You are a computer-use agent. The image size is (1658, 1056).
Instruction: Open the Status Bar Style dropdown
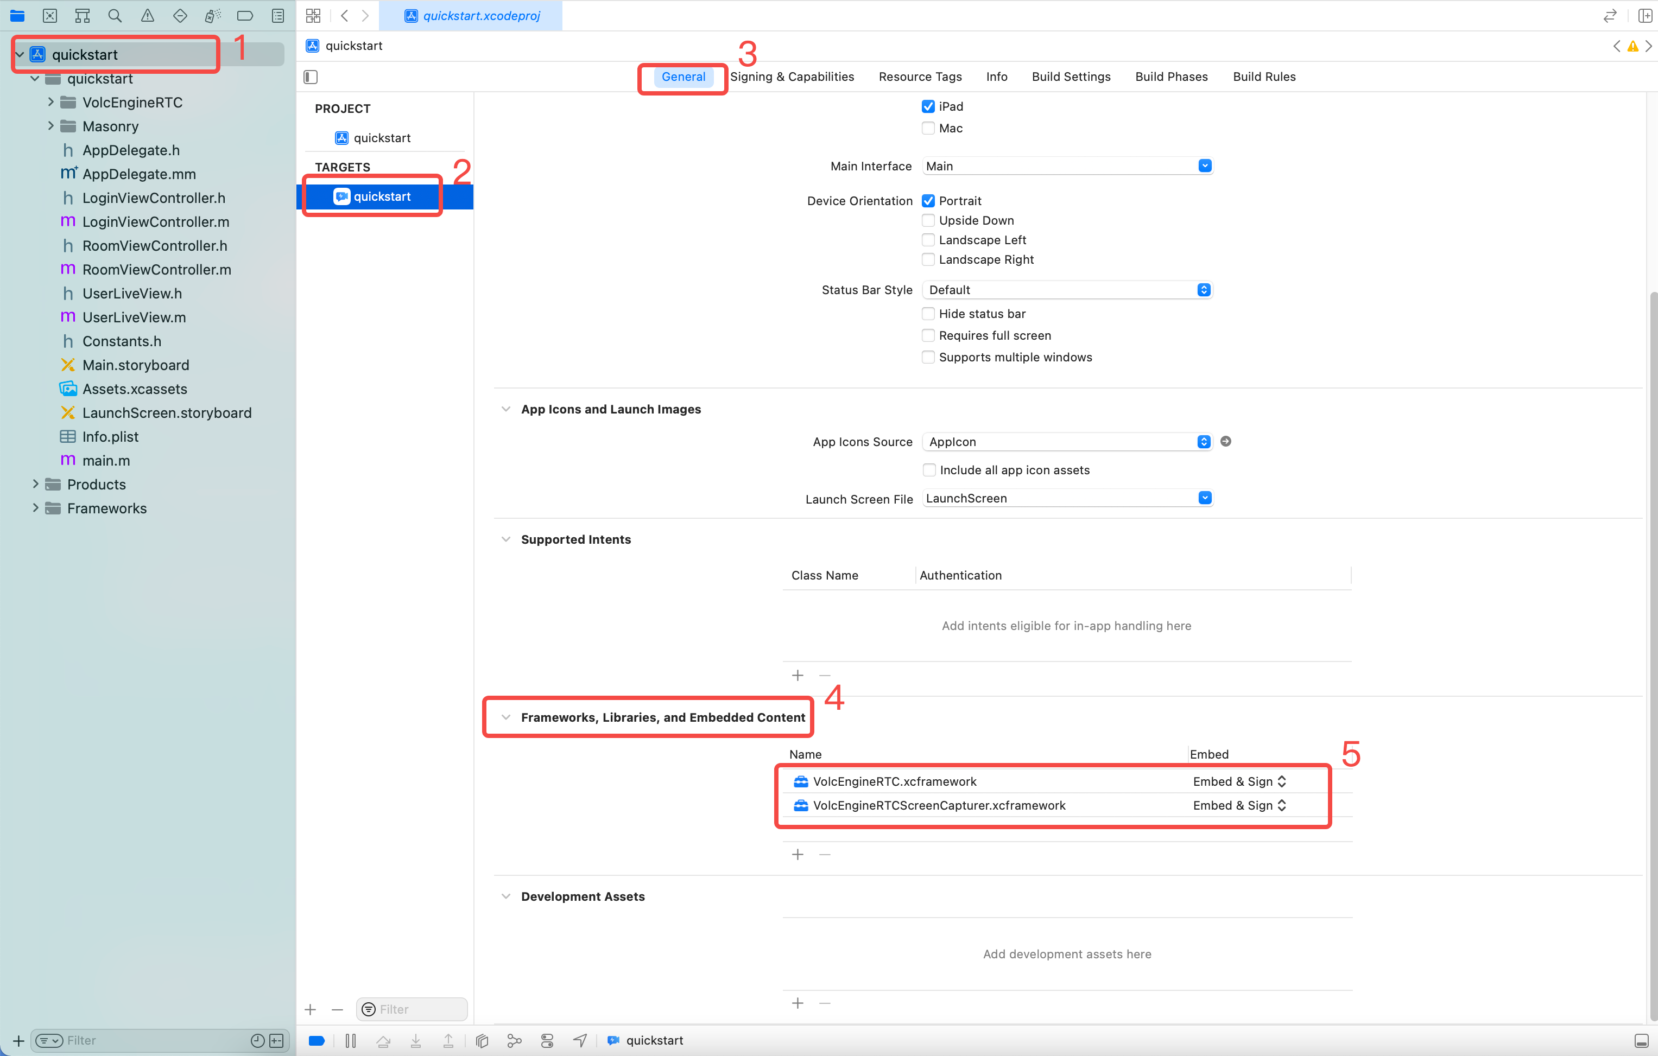pyautogui.click(x=1067, y=290)
